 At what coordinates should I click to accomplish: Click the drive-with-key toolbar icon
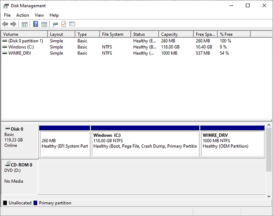55,24
